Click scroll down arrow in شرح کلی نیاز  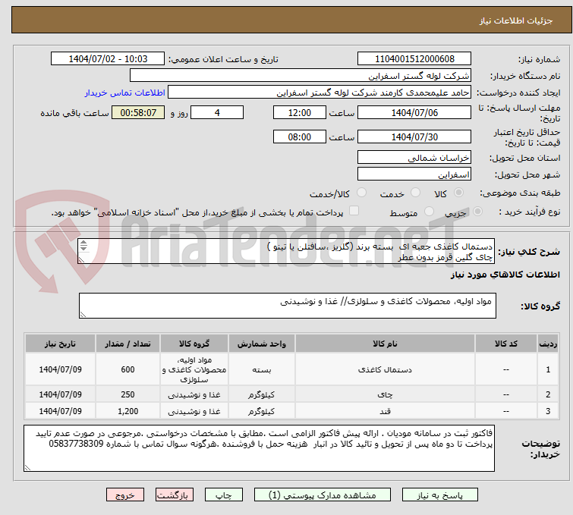pyautogui.click(x=83, y=248)
